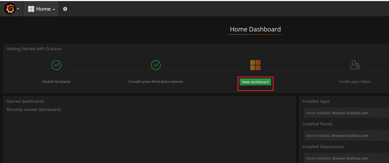This screenshot has width=389, height=163.
Task: Open Browse Grafana.com under Installed Panels
Action: point(350,136)
